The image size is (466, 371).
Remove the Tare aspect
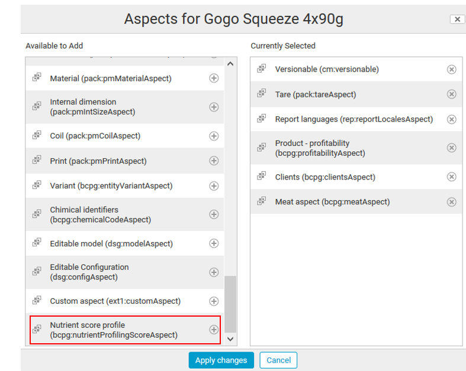451,94
